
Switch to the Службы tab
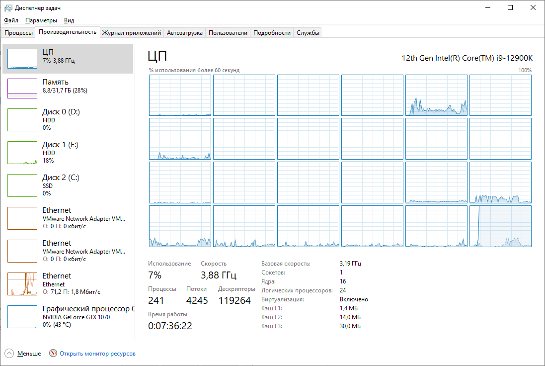pyautogui.click(x=308, y=33)
